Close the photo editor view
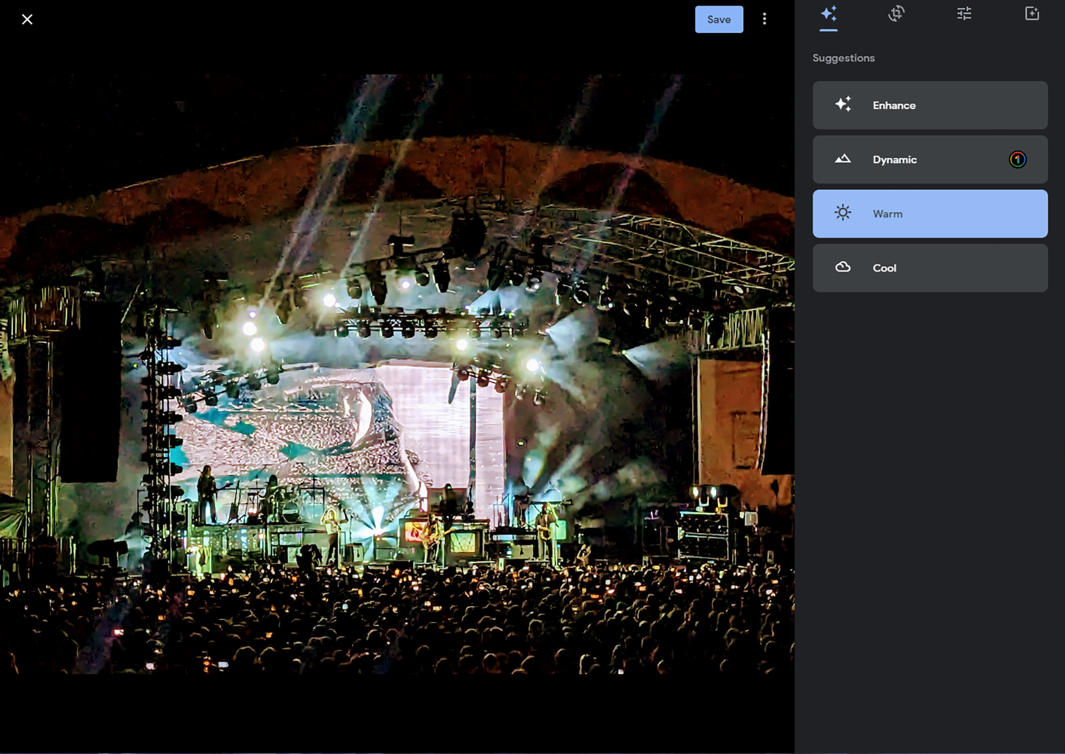This screenshot has height=754, width=1065. (x=27, y=19)
